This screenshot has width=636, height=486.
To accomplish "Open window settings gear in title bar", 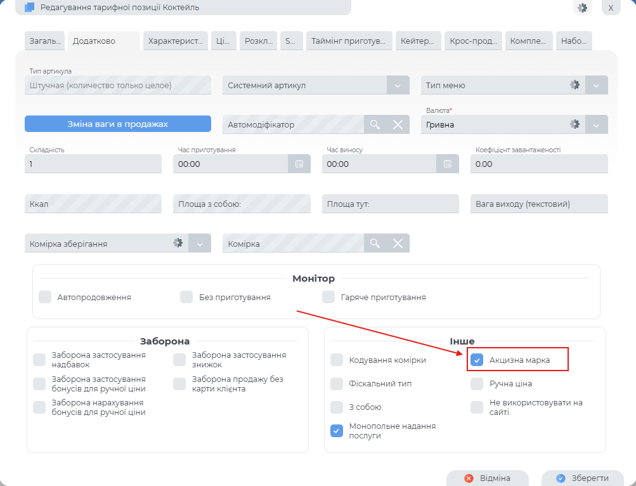I will point(581,8).
